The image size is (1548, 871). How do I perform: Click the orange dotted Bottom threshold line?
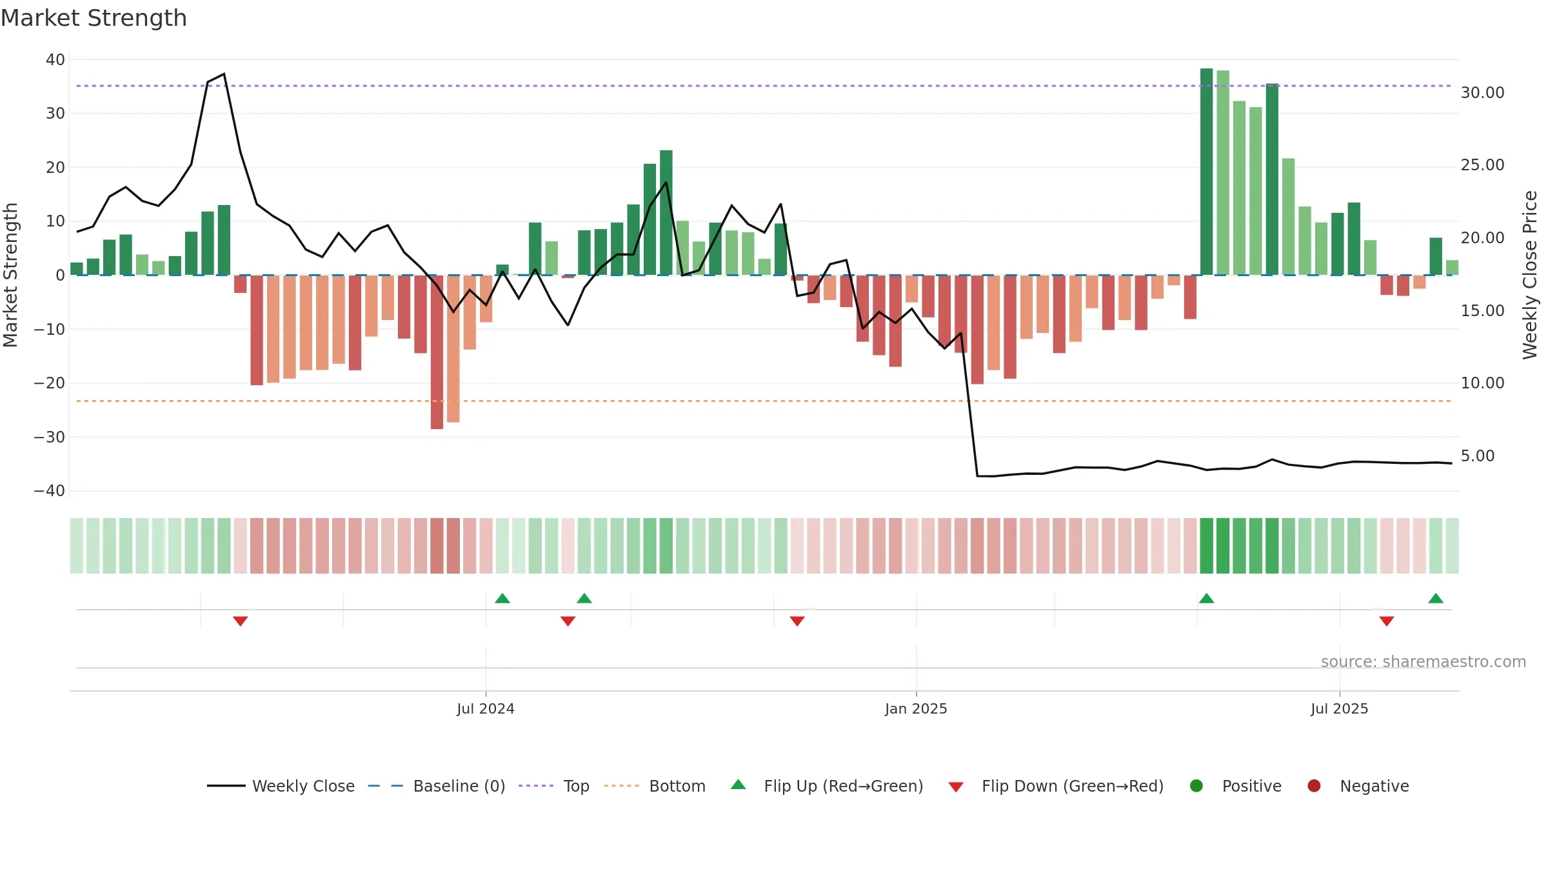[764, 401]
